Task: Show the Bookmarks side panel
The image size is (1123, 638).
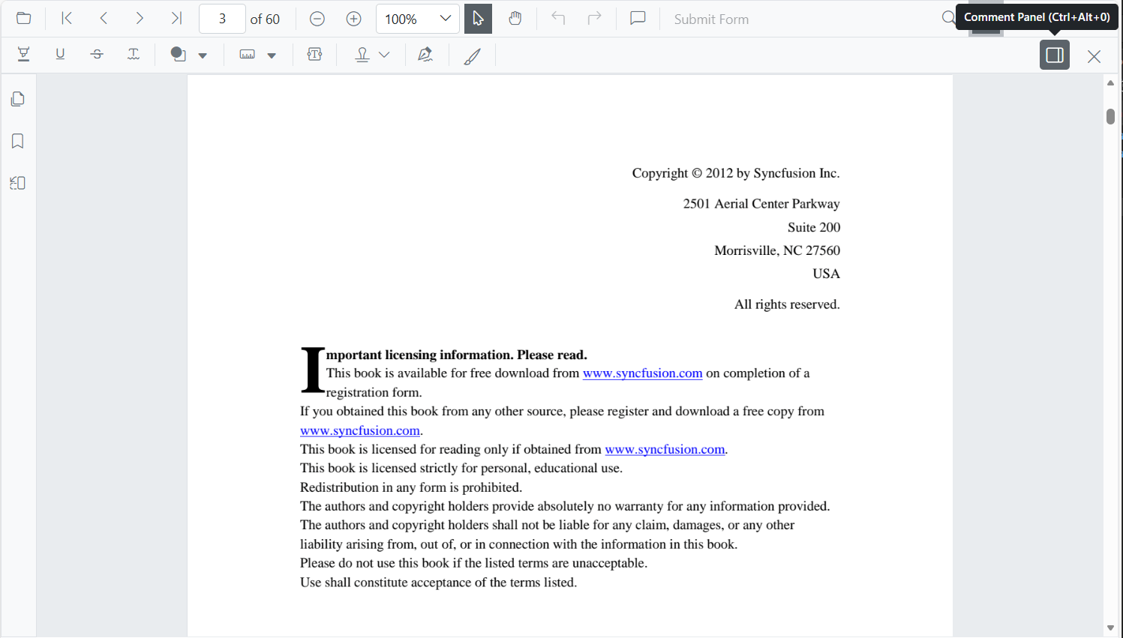Action: click(18, 141)
